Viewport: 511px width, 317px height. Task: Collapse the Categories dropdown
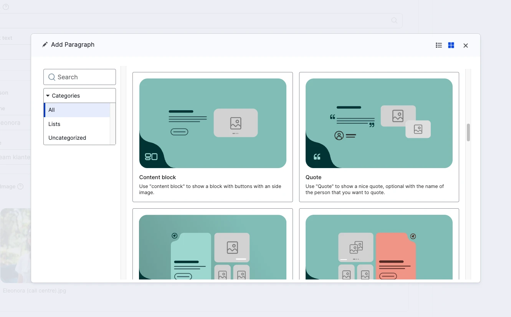[x=79, y=96]
